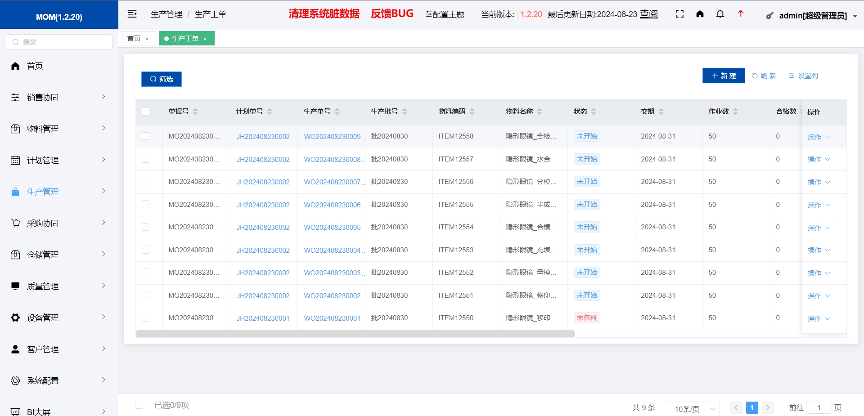Close the 生产工单 tab
Image resolution: width=864 pixels, height=416 pixels.
click(x=205, y=39)
